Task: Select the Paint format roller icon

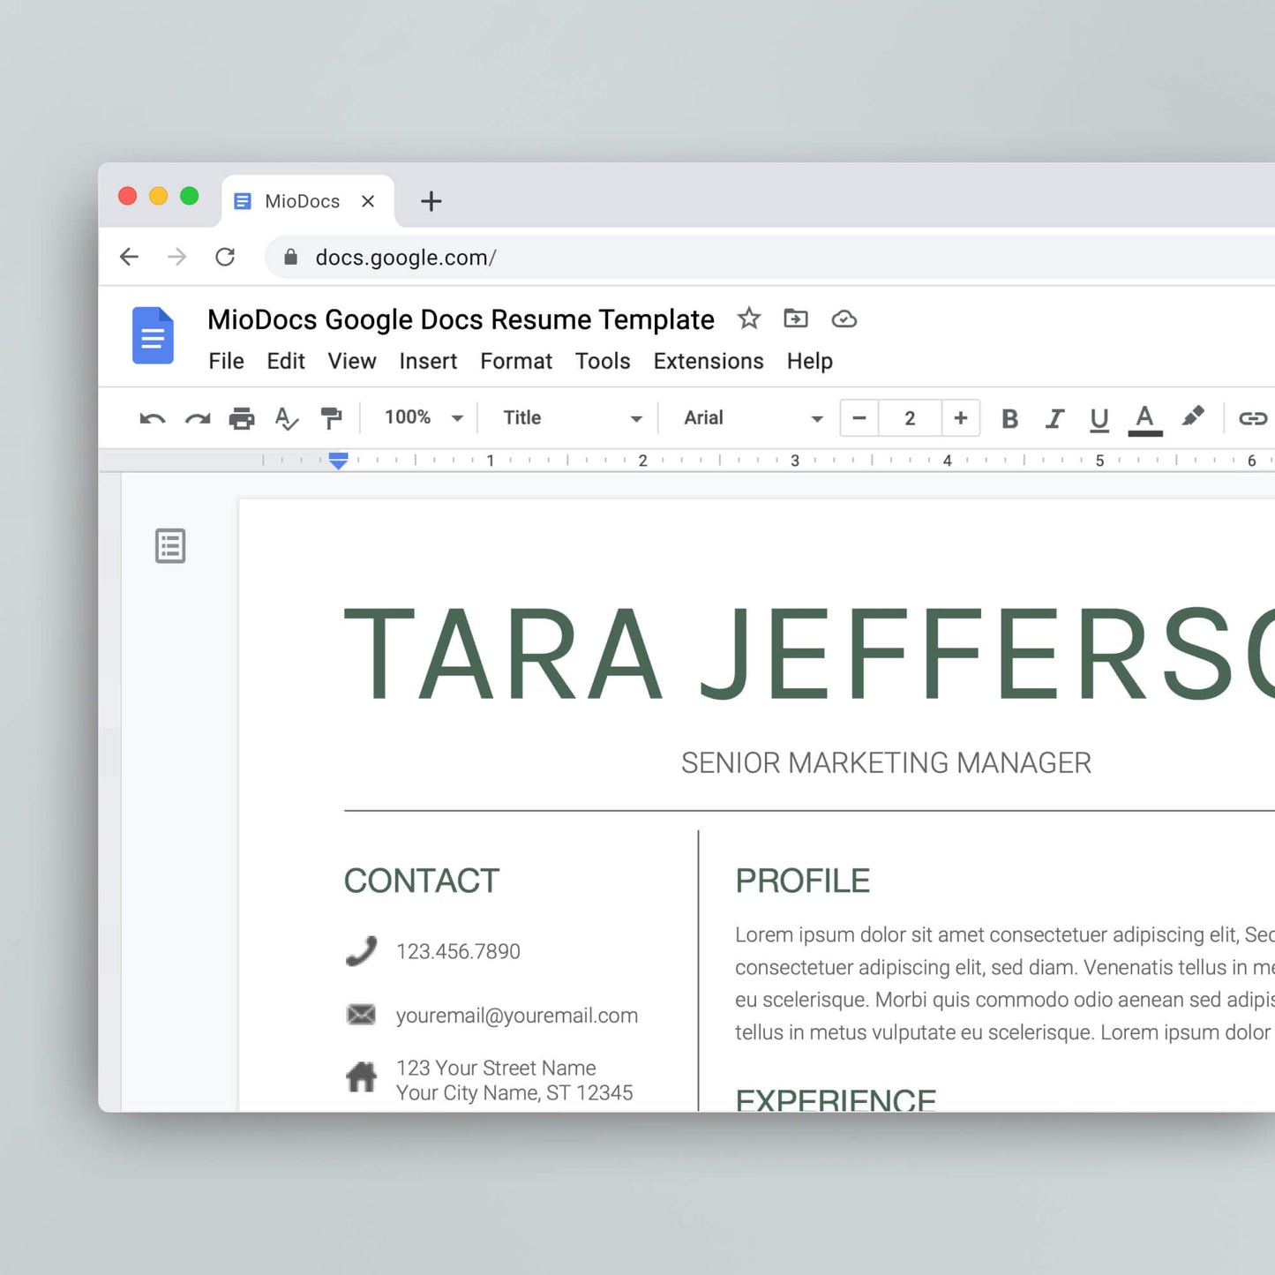Action: (331, 418)
